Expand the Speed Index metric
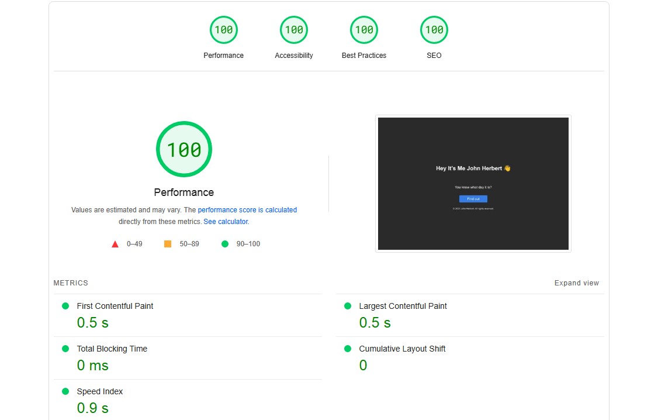The image size is (651, 420). coord(188,400)
